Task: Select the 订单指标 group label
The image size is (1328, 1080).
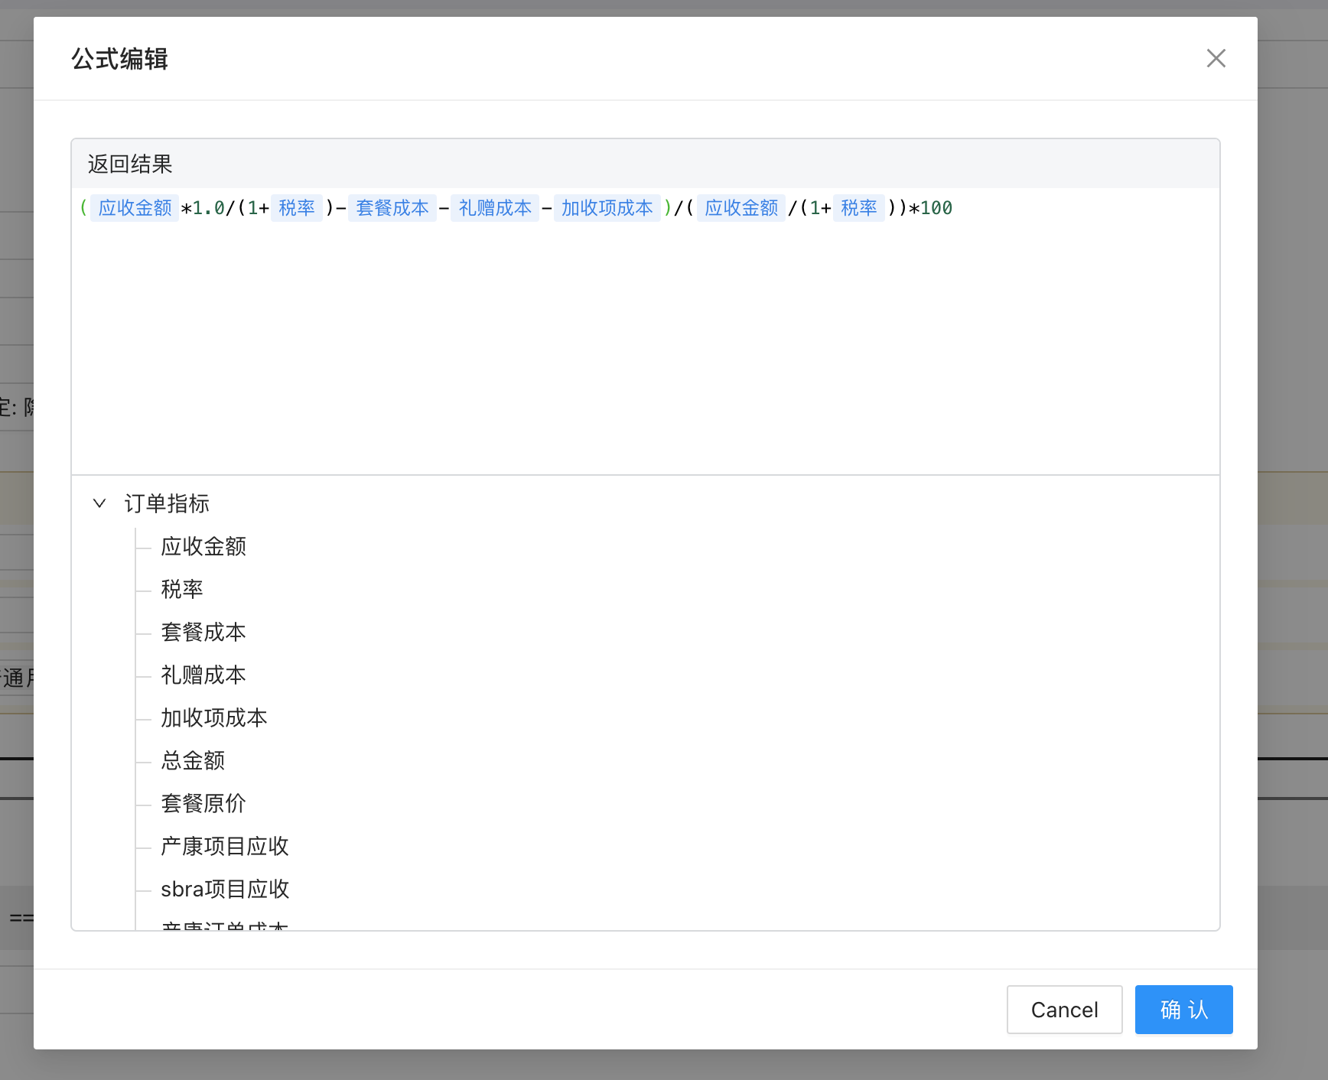Action: click(167, 503)
